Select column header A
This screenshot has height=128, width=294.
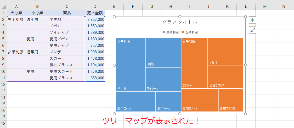click(x=16, y=7)
